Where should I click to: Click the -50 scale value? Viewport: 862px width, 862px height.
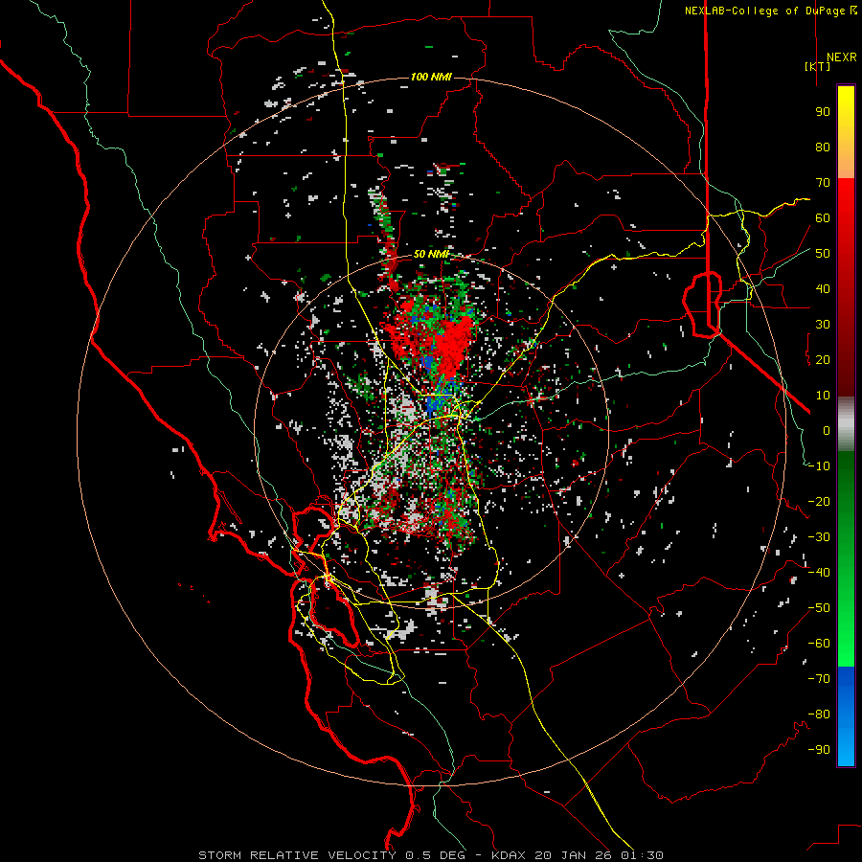(x=819, y=608)
